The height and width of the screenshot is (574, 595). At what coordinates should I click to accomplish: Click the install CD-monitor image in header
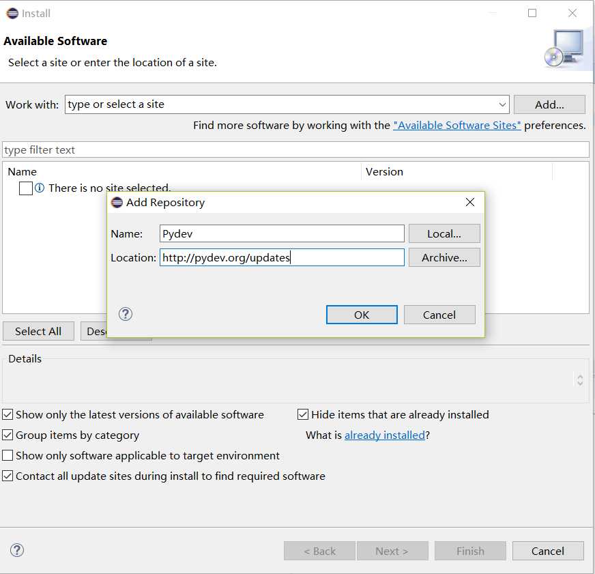click(564, 48)
